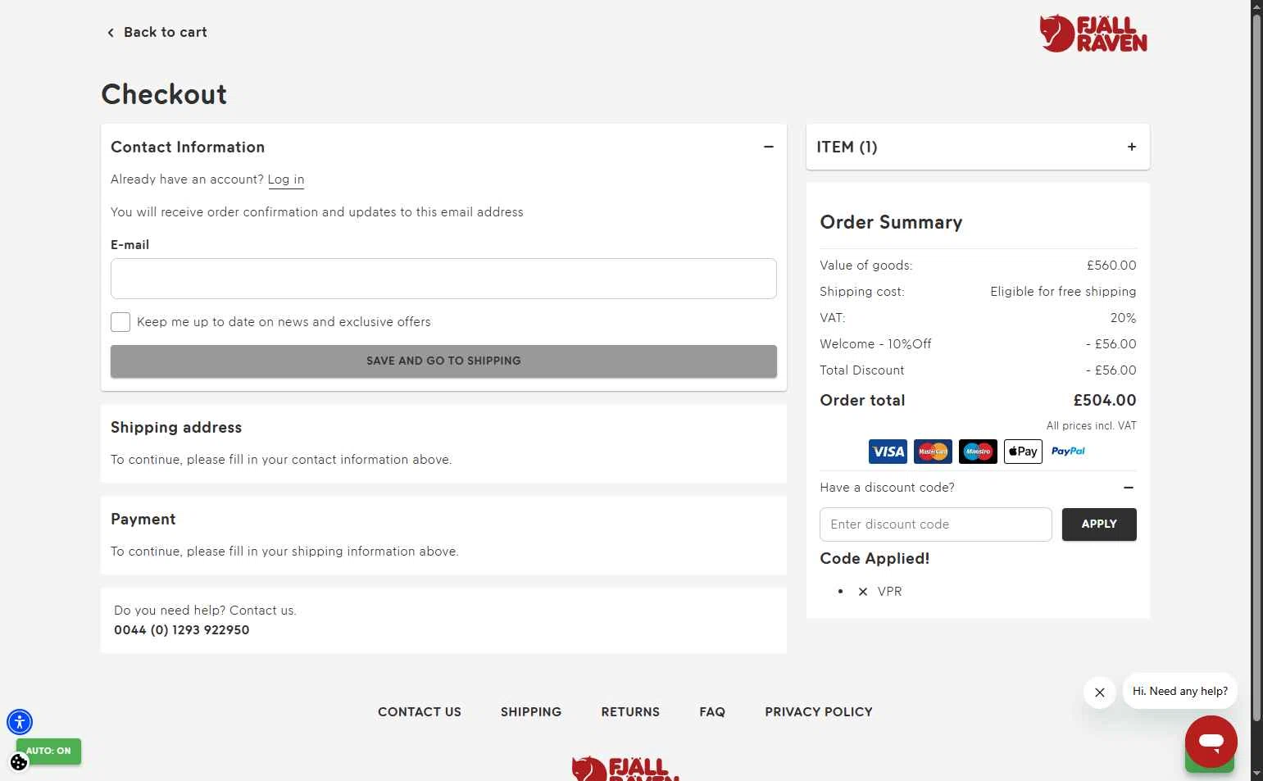Click the Log in link
Screen dimensions: 1263x781
coord(286,179)
